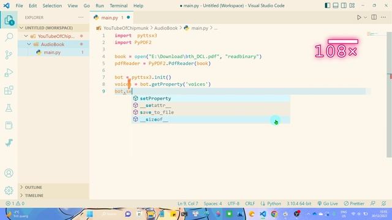Screen dimensions: 392x220
Task: Click the feedback icon in the status bar
Action: (x=373, y=204)
